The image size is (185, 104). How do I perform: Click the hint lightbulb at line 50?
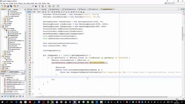click(x=30, y=63)
